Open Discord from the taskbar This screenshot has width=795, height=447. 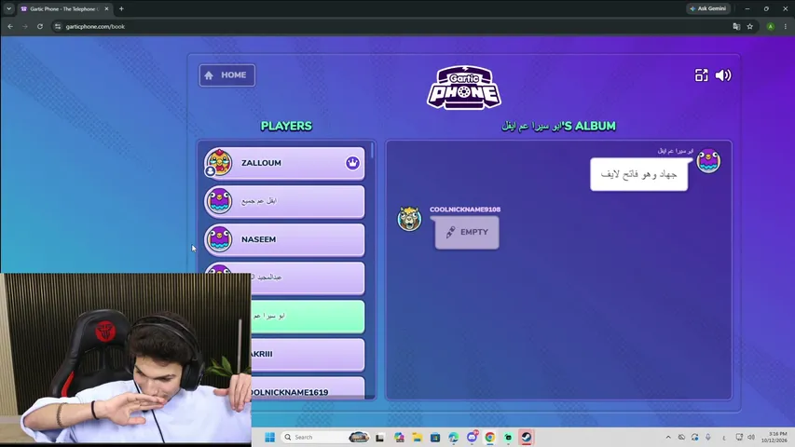coord(472,437)
